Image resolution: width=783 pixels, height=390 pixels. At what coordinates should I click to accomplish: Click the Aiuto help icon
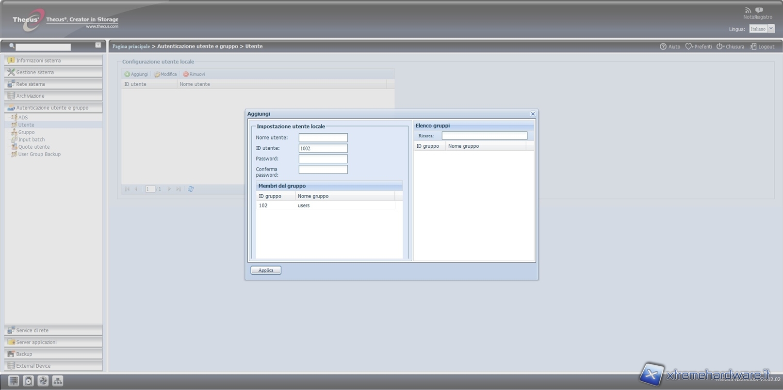point(663,47)
